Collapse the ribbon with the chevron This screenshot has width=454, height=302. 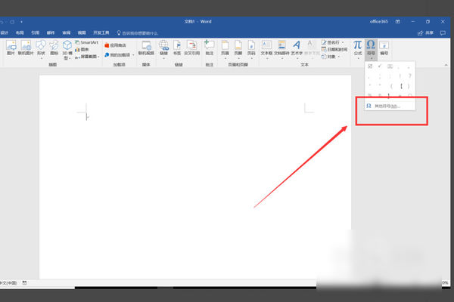pos(446,65)
